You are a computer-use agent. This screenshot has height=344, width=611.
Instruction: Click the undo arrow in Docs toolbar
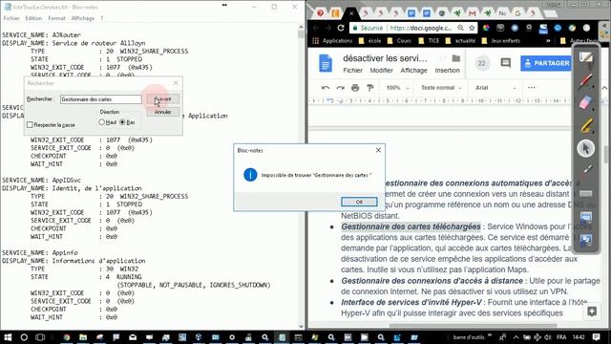click(326, 88)
